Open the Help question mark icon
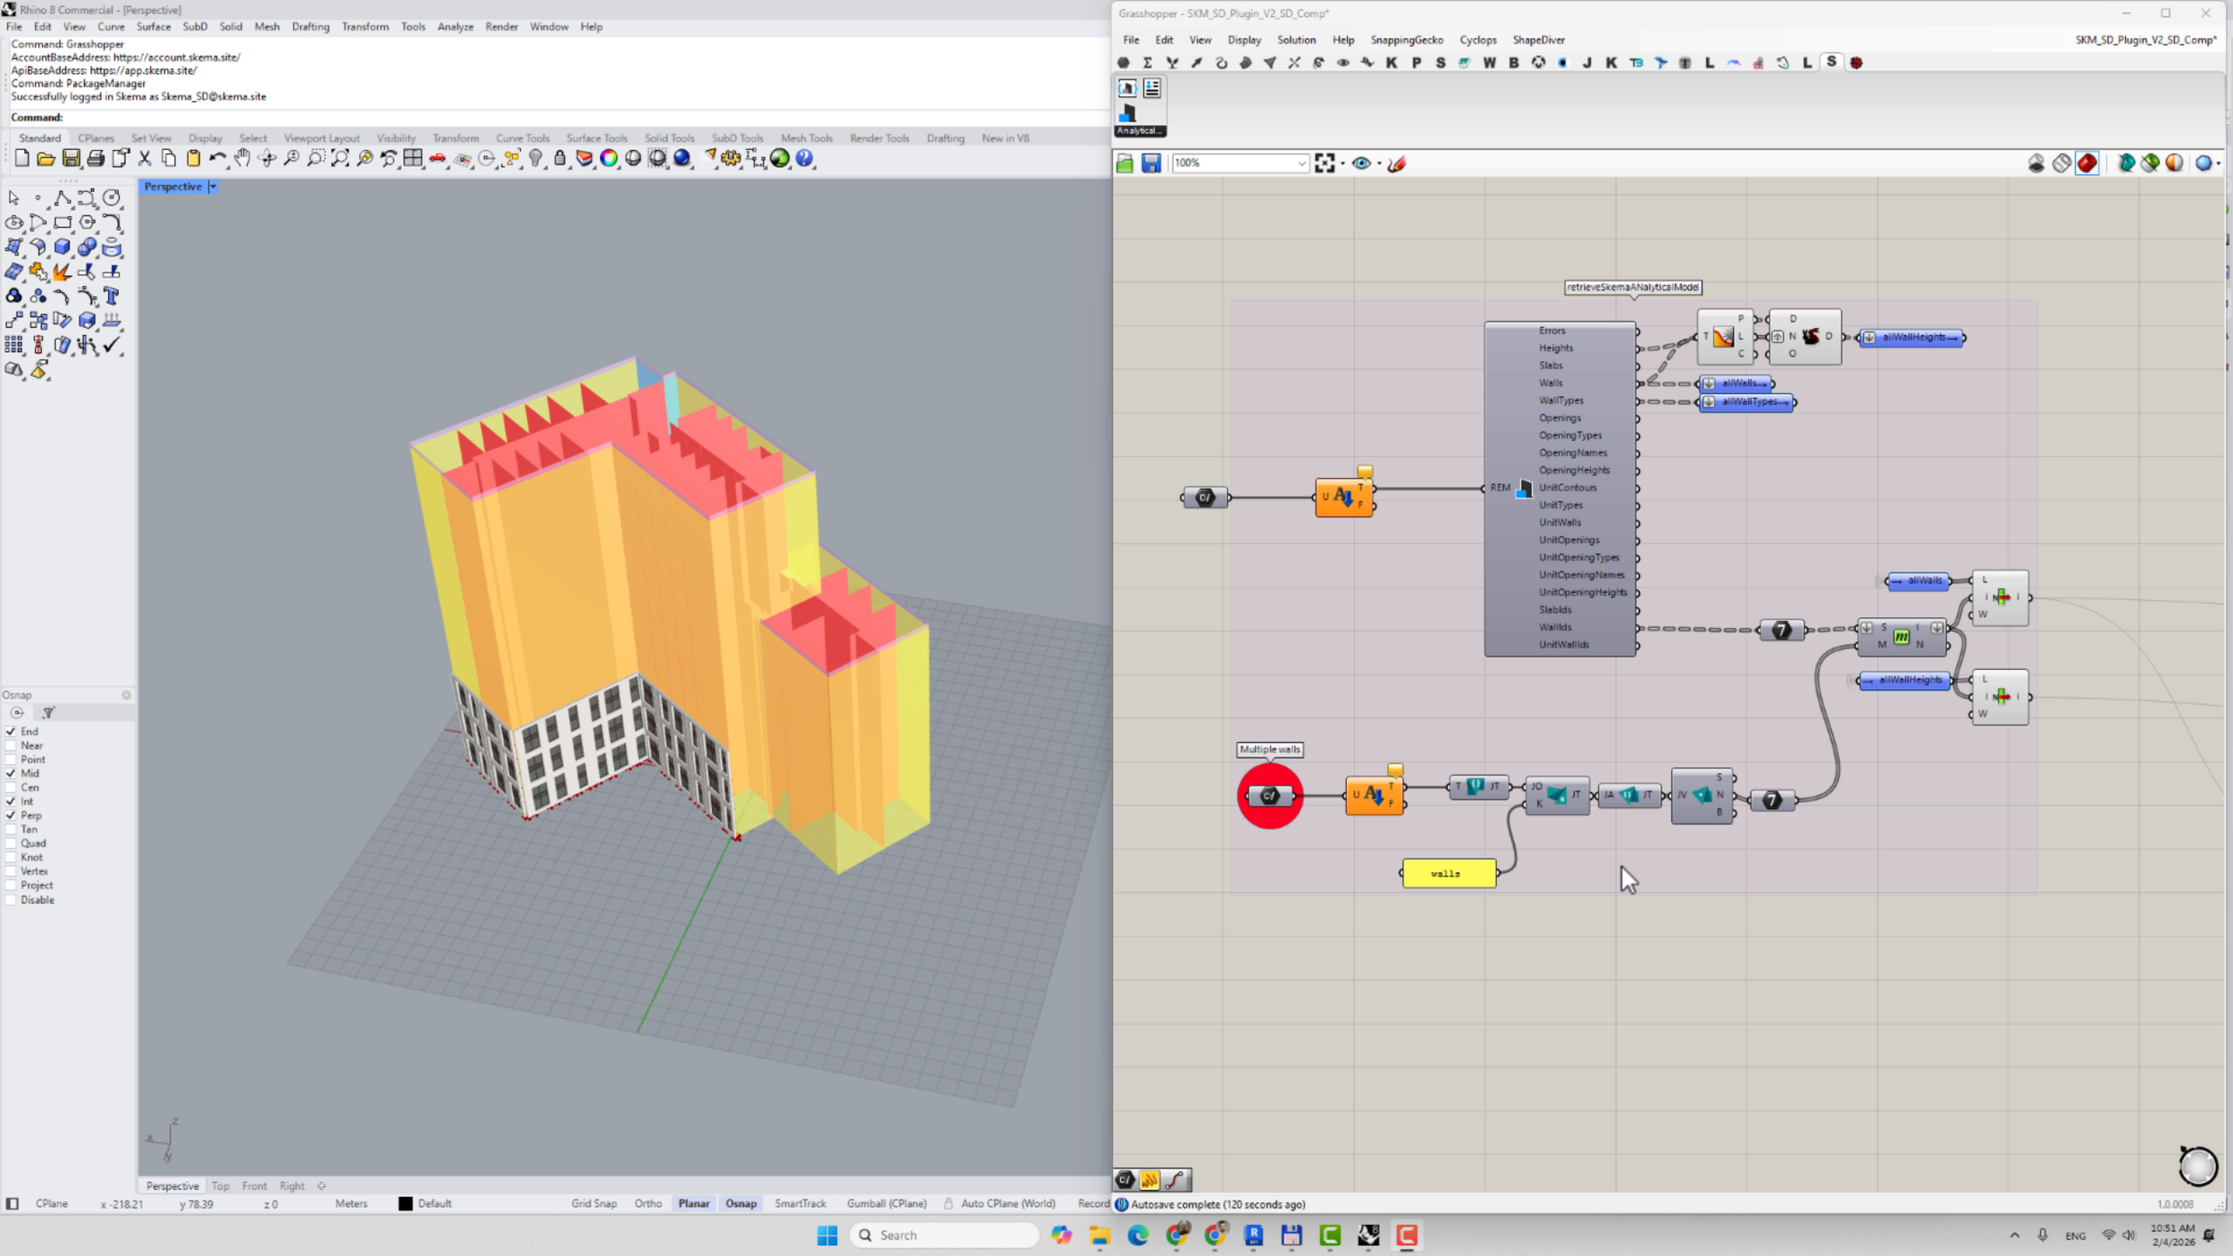Screen dimensions: 2233x1256 (804, 158)
